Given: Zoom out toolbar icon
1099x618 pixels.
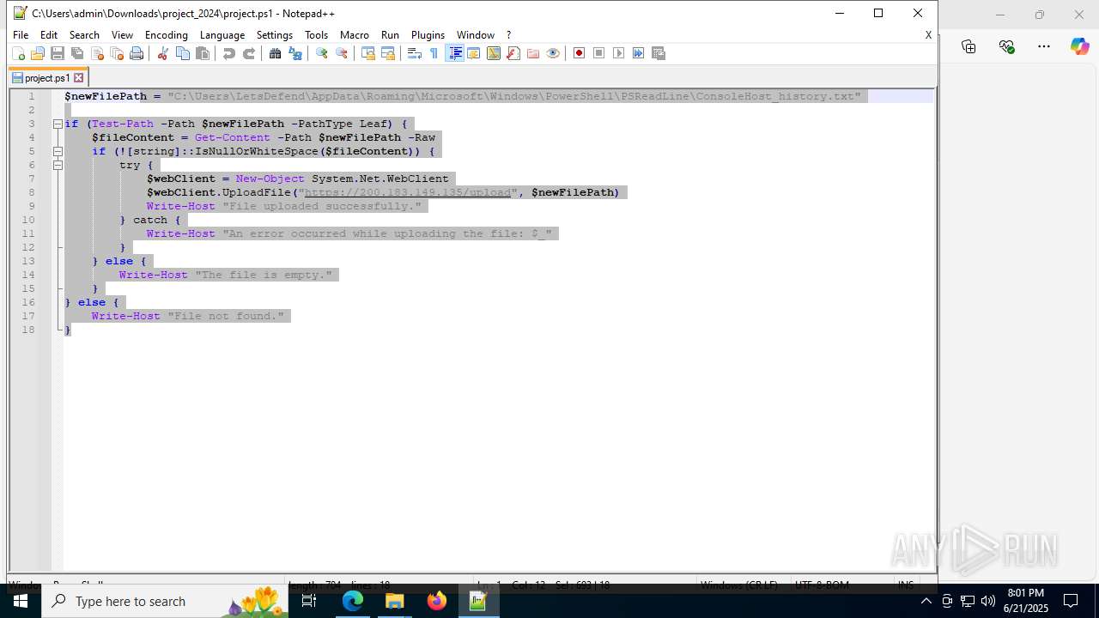Looking at the screenshot, I should 342,53.
